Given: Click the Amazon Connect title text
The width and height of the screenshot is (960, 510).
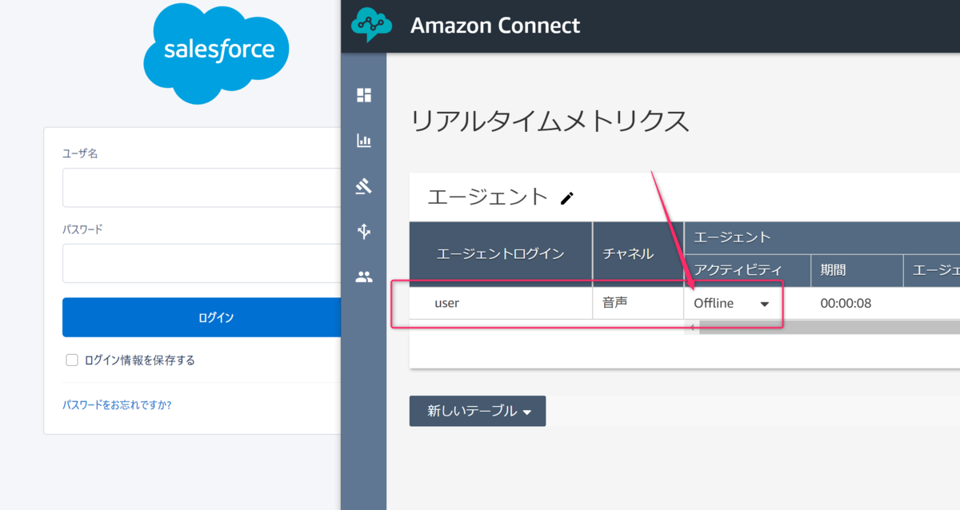Looking at the screenshot, I should [x=495, y=26].
